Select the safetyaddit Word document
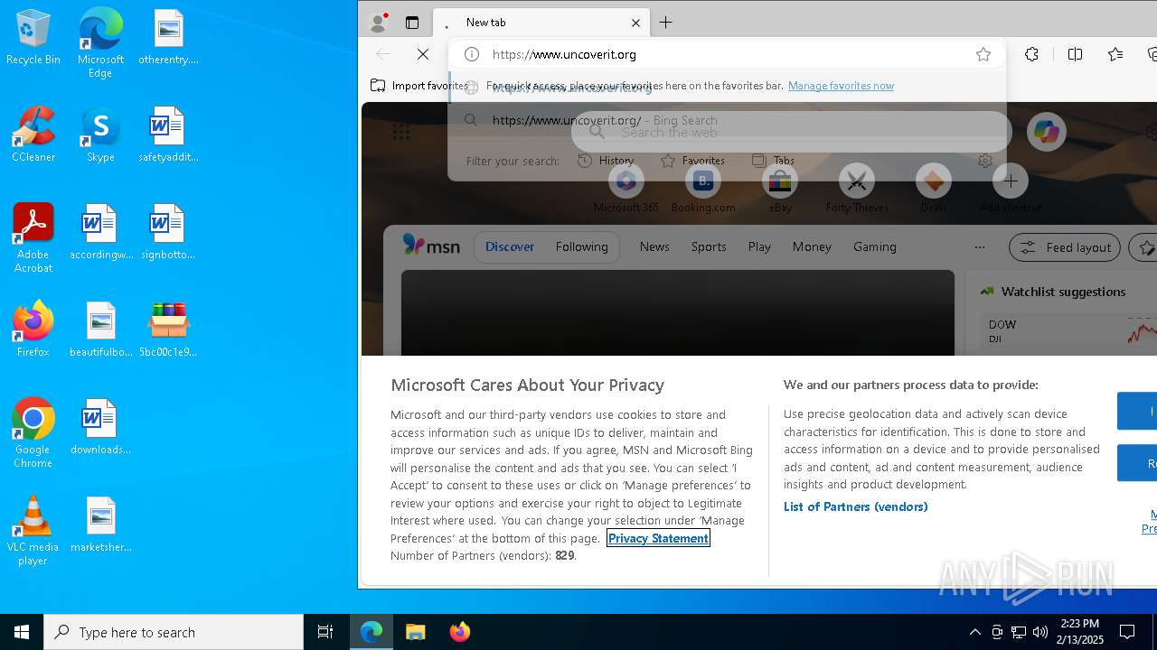1157x650 pixels. click(168, 135)
